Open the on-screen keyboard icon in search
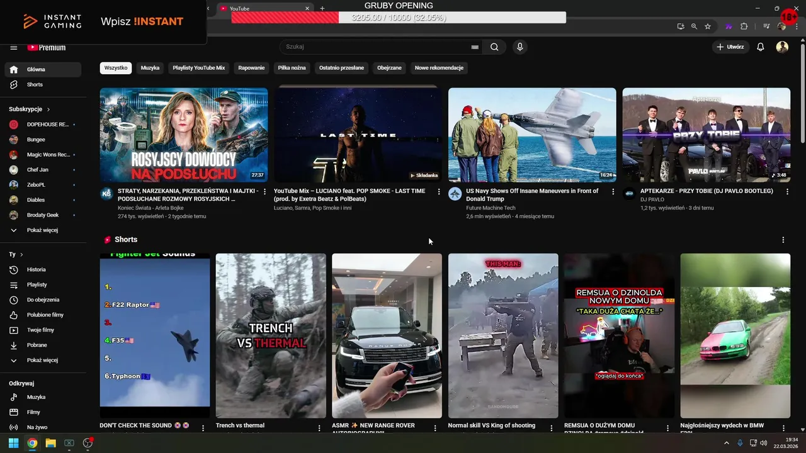The height and width of the screenshot is (453, 806). point(475,47)
